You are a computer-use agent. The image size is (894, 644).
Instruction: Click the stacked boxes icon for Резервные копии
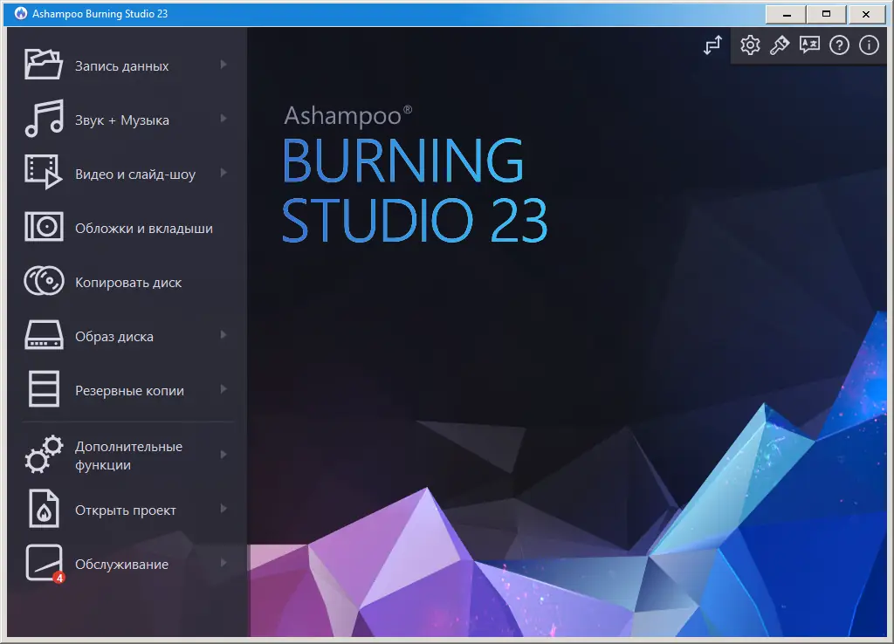point(44,388)
